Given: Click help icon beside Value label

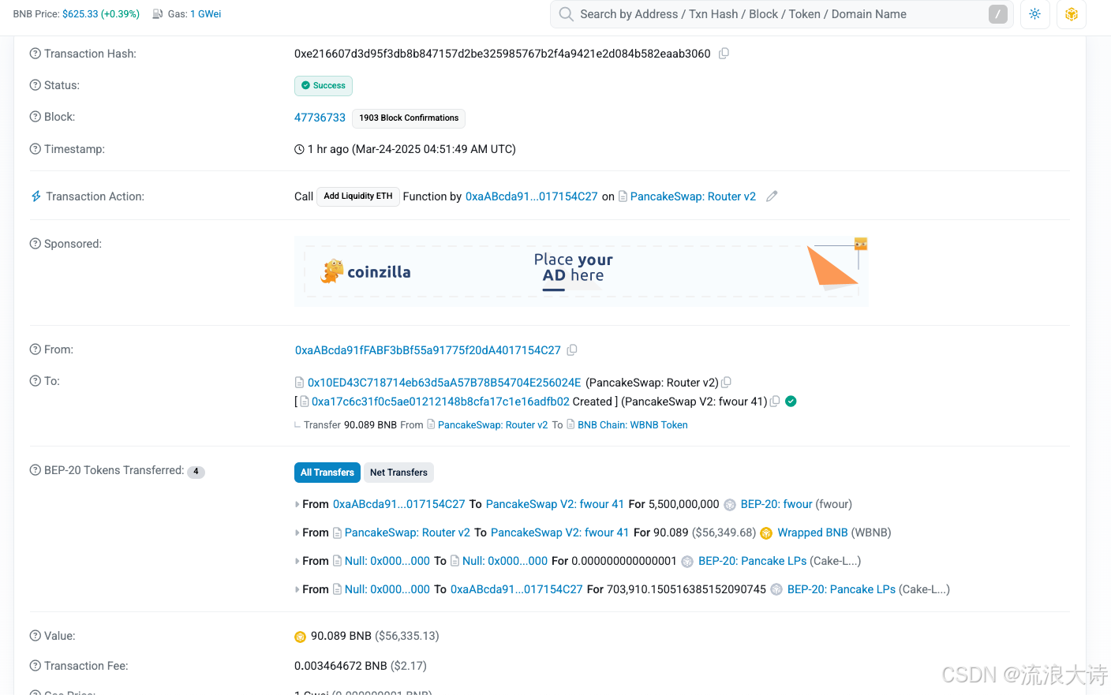Looking at the screenshot, I should pos(36,636).
